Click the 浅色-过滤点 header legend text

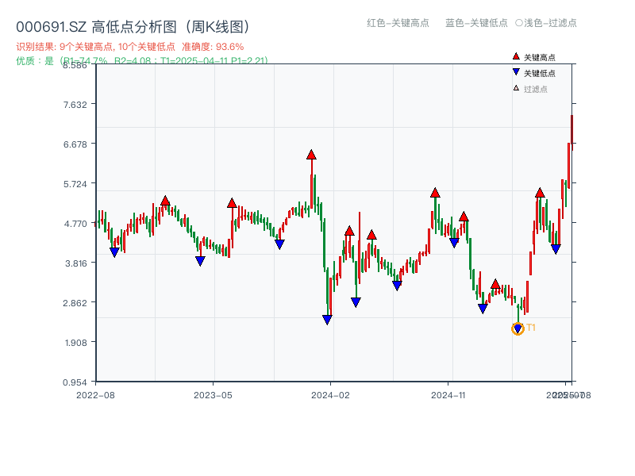click(x=550, y=23)
